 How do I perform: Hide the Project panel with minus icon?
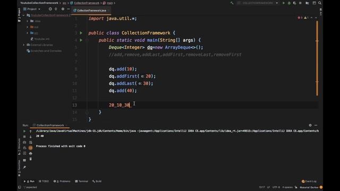coord(69,9)
